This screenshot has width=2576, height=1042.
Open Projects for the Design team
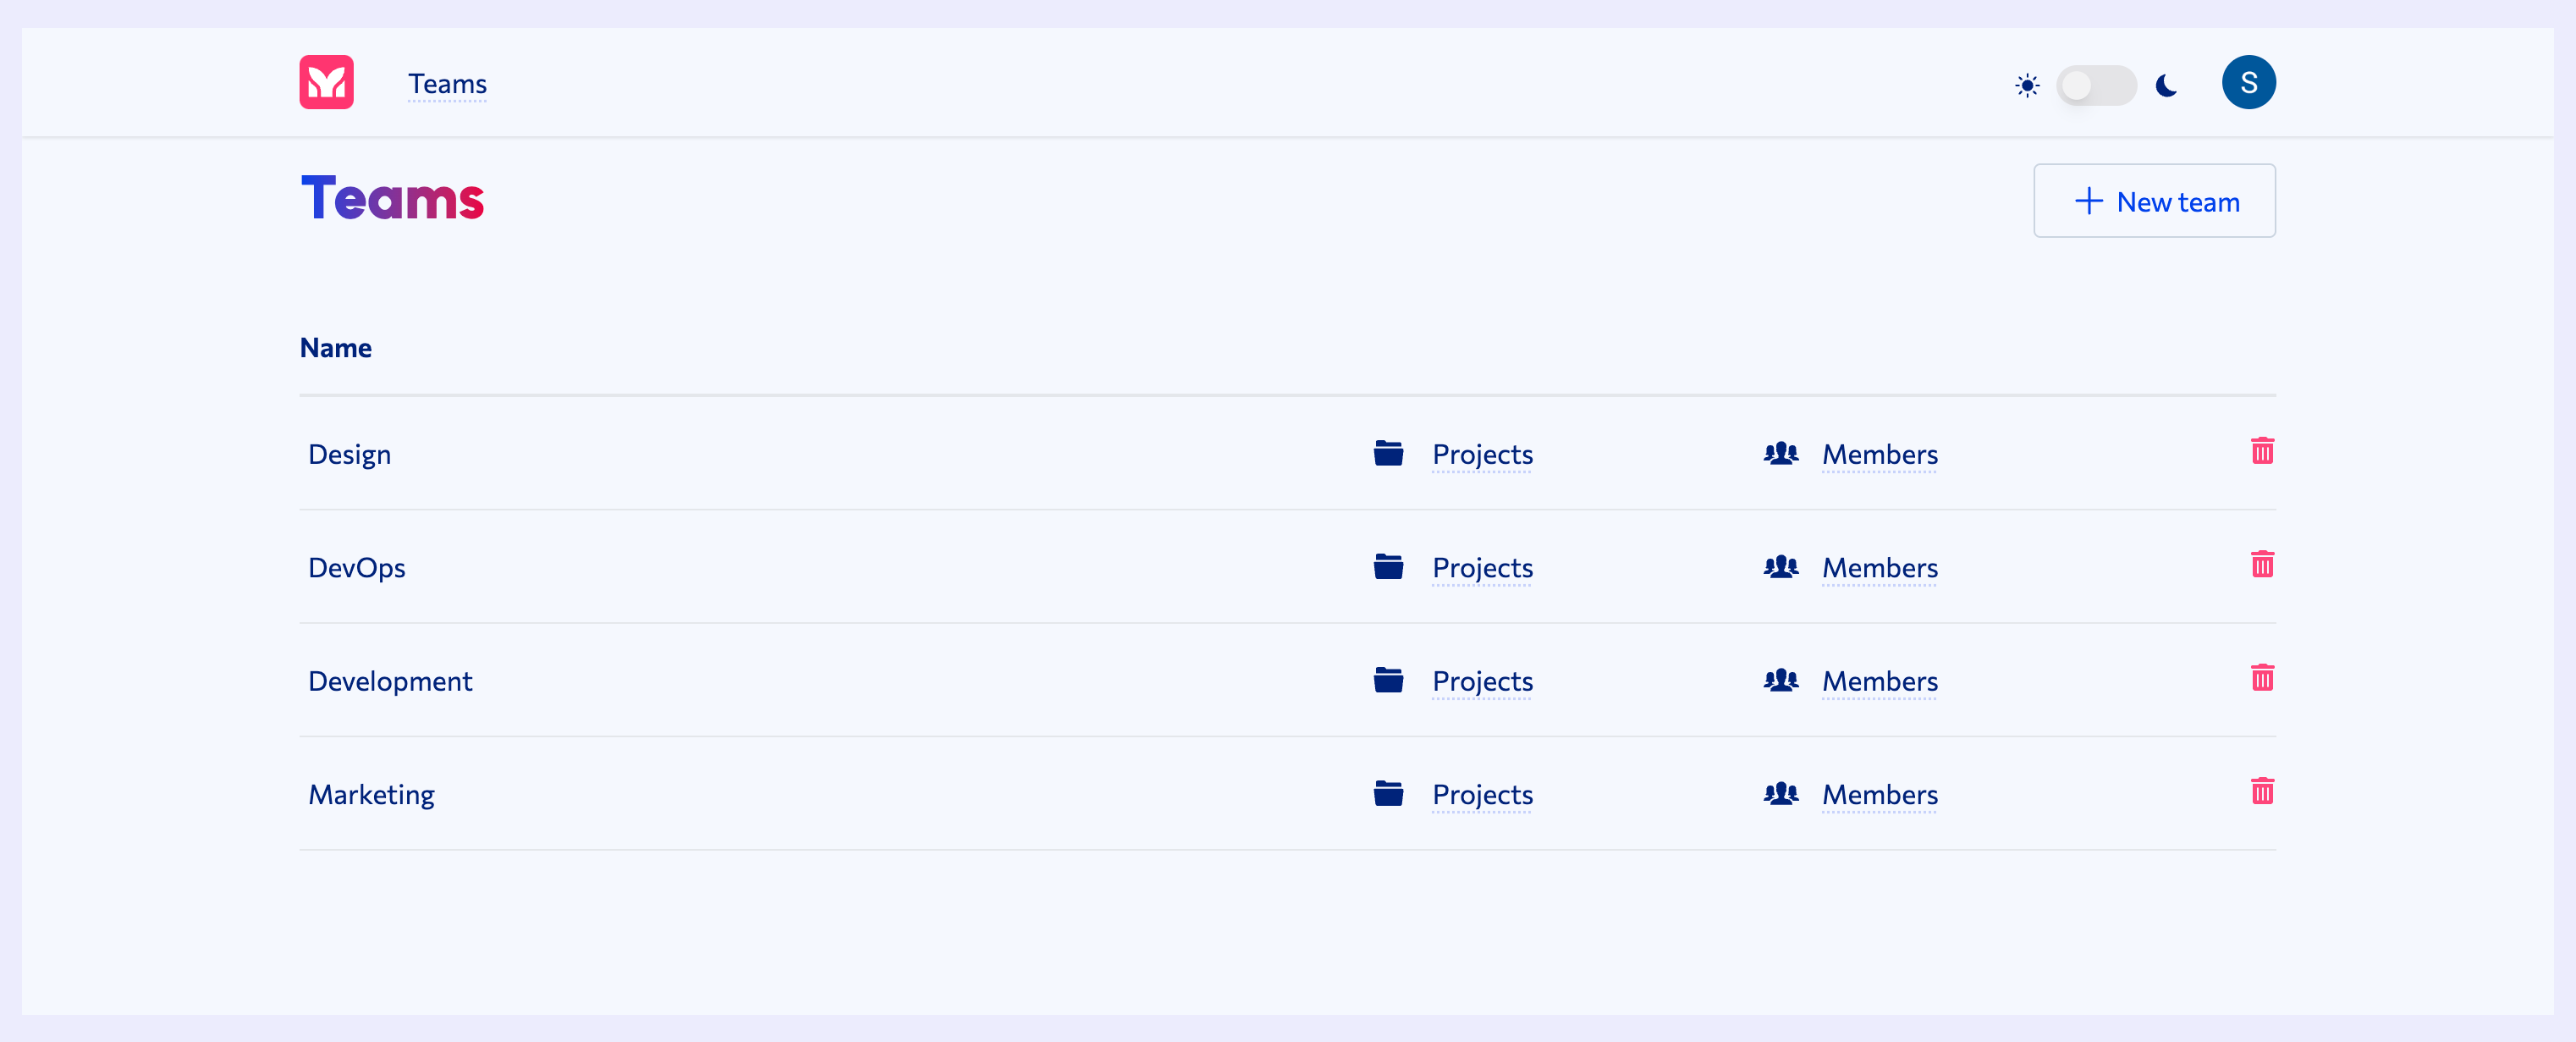click(1482, 455)
